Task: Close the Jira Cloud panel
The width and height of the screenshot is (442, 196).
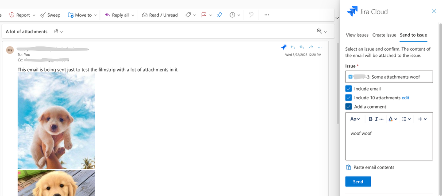Action: coord(434,11)
